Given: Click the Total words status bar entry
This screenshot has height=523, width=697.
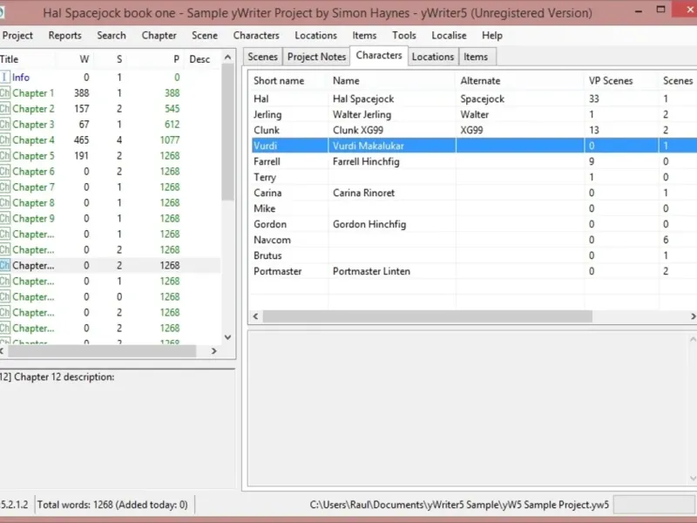Looking at the screenshot, I should tap(112, 505).
